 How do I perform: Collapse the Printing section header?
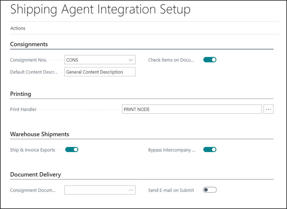click(x=20, y=94)
